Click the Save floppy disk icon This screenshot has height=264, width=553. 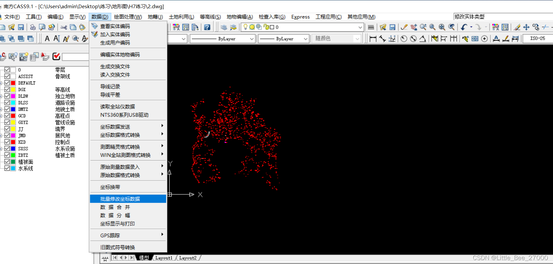click(x=21, y=27)
